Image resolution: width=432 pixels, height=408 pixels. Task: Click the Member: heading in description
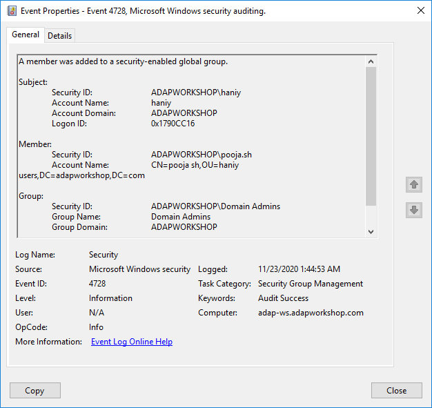35,144
